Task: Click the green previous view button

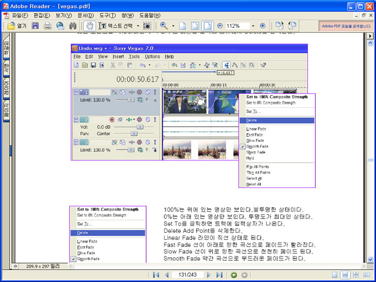Action: [234, 275]
